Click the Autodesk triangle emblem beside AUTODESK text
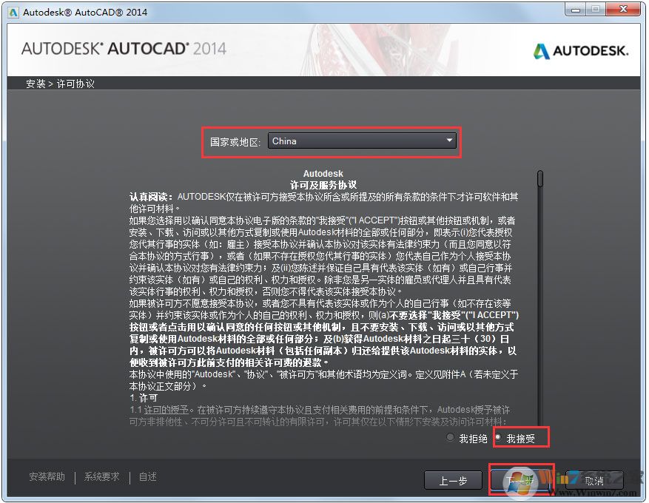 (542, 51)
